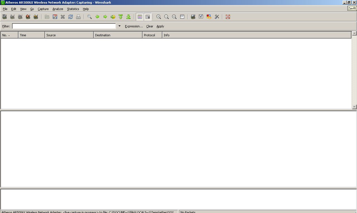This screenshot has width=357, height=213.
Task: Open the Edit menu
Action: pos(14,9)
